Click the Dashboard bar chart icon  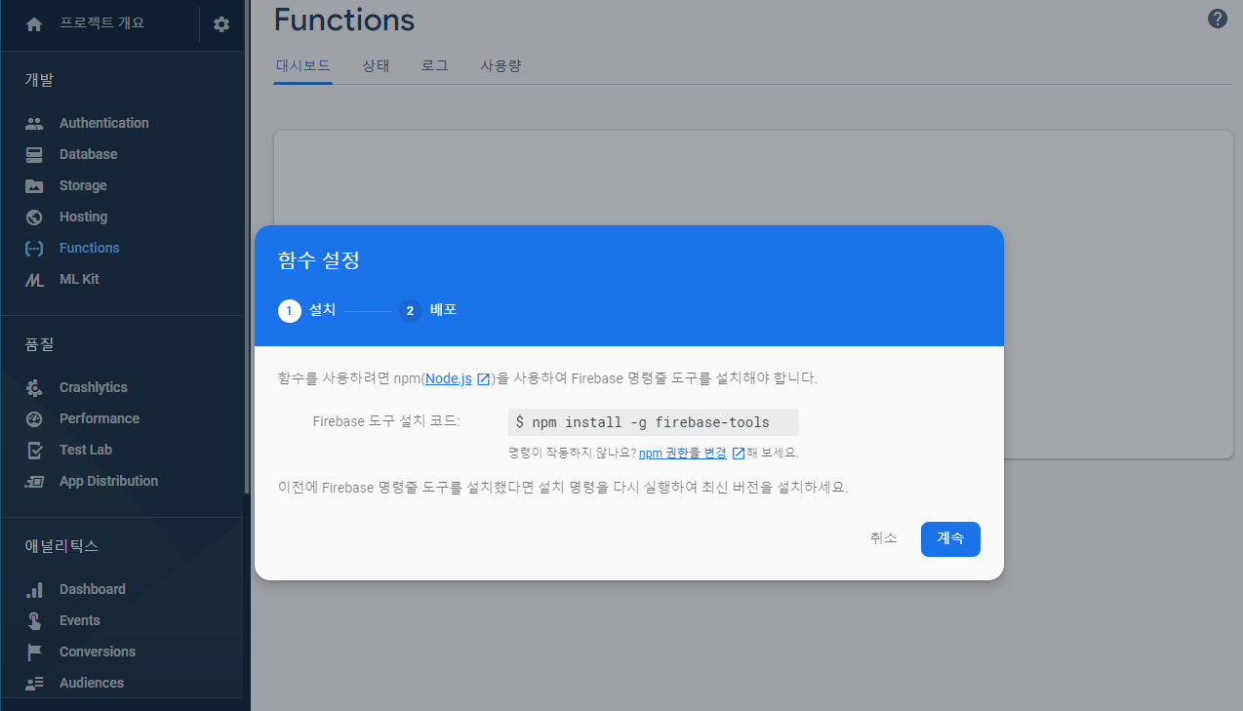34,589
